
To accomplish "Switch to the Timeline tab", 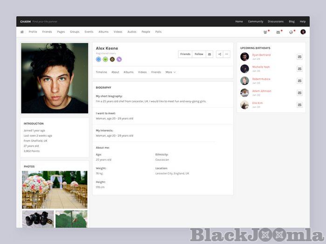I will point(101,73).
